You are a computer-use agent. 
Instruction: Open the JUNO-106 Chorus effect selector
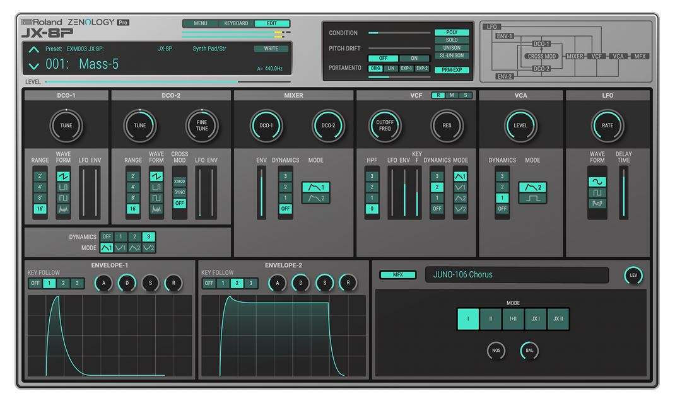pyautogui.click(x=517, y=275)
